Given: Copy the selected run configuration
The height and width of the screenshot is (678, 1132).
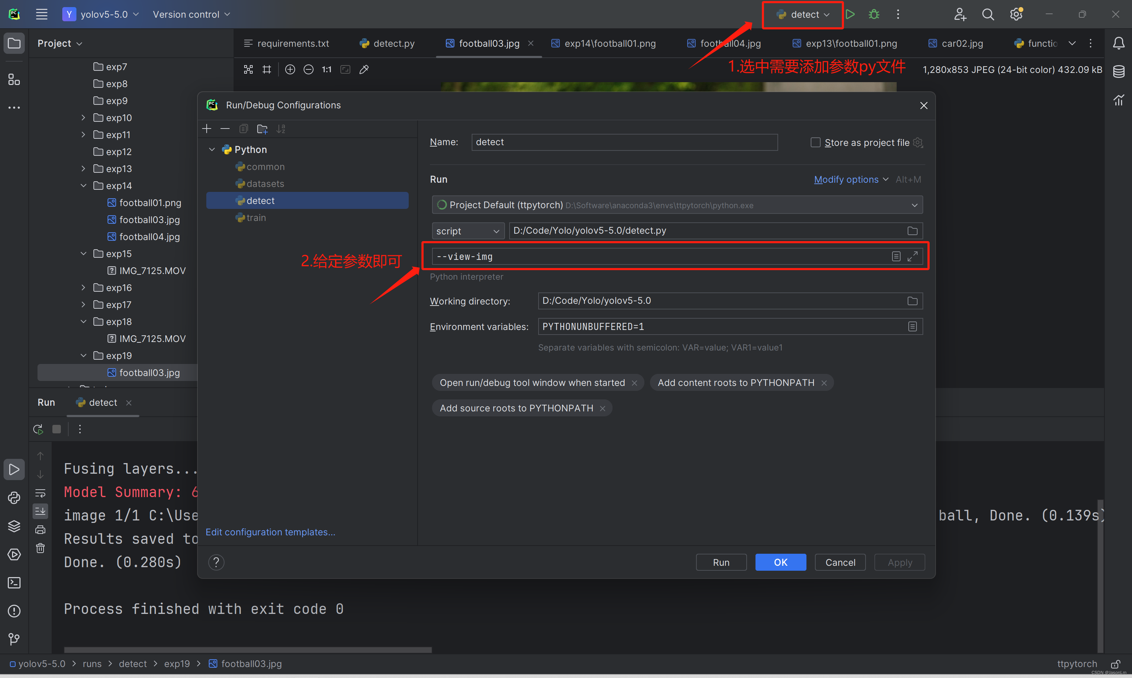Looking at the screenshot, I should coord(243,129).
